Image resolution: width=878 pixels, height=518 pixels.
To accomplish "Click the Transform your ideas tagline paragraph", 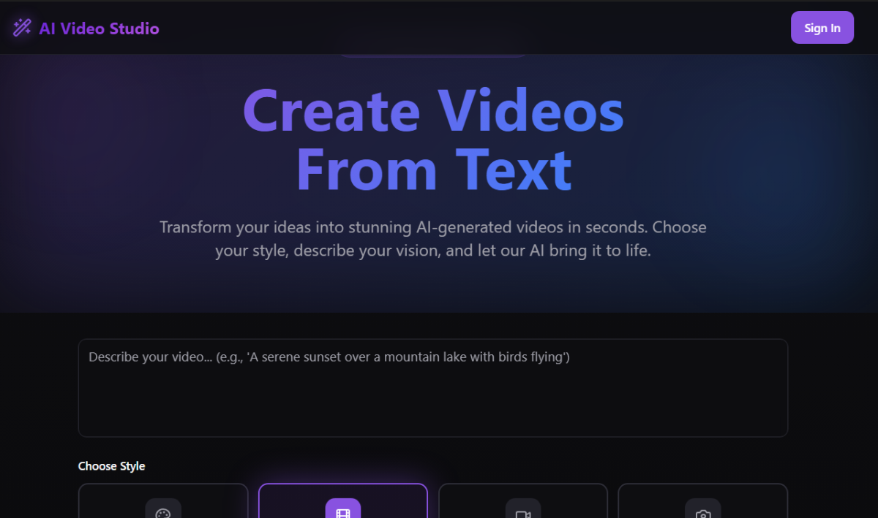I will coord(432,239).
